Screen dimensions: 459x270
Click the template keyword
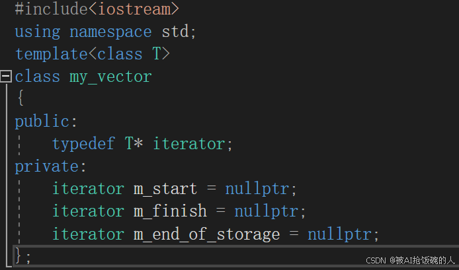point(51,54)
